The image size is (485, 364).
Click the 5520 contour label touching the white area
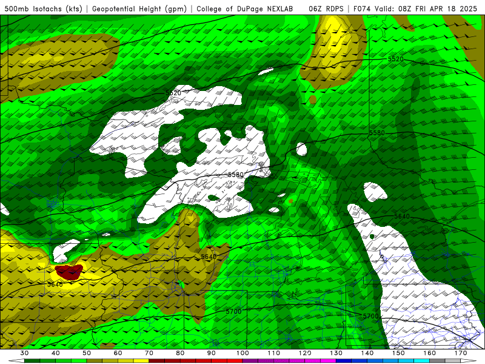(173, 93)
